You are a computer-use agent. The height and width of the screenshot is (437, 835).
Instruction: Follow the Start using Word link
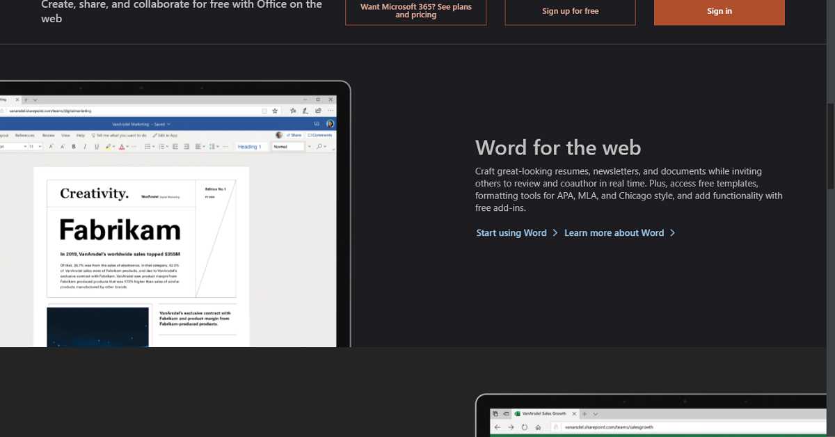click(x=511, y=232)
